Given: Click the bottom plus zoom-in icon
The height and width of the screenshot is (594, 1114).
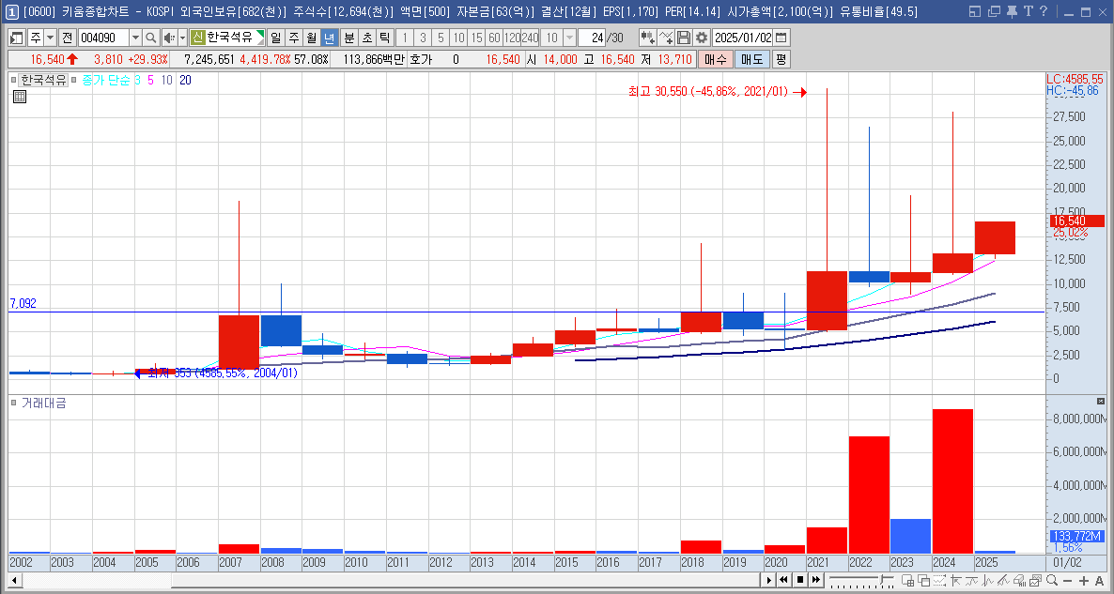Looking at the screenshot, I should click(1083, 581).
